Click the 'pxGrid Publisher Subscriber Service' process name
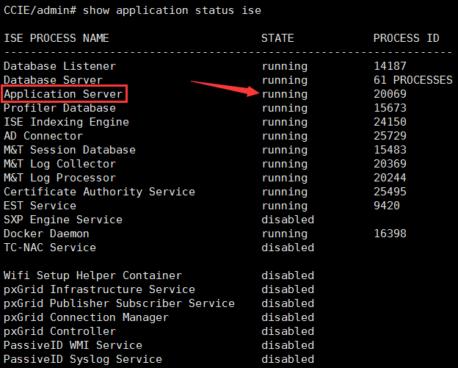458x368 pixels. [x=119, y=303]
